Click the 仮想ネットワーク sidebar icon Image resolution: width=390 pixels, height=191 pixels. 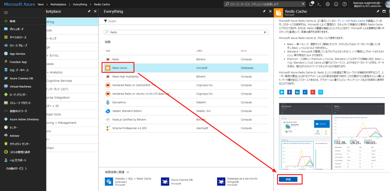(x=6, y=111)
